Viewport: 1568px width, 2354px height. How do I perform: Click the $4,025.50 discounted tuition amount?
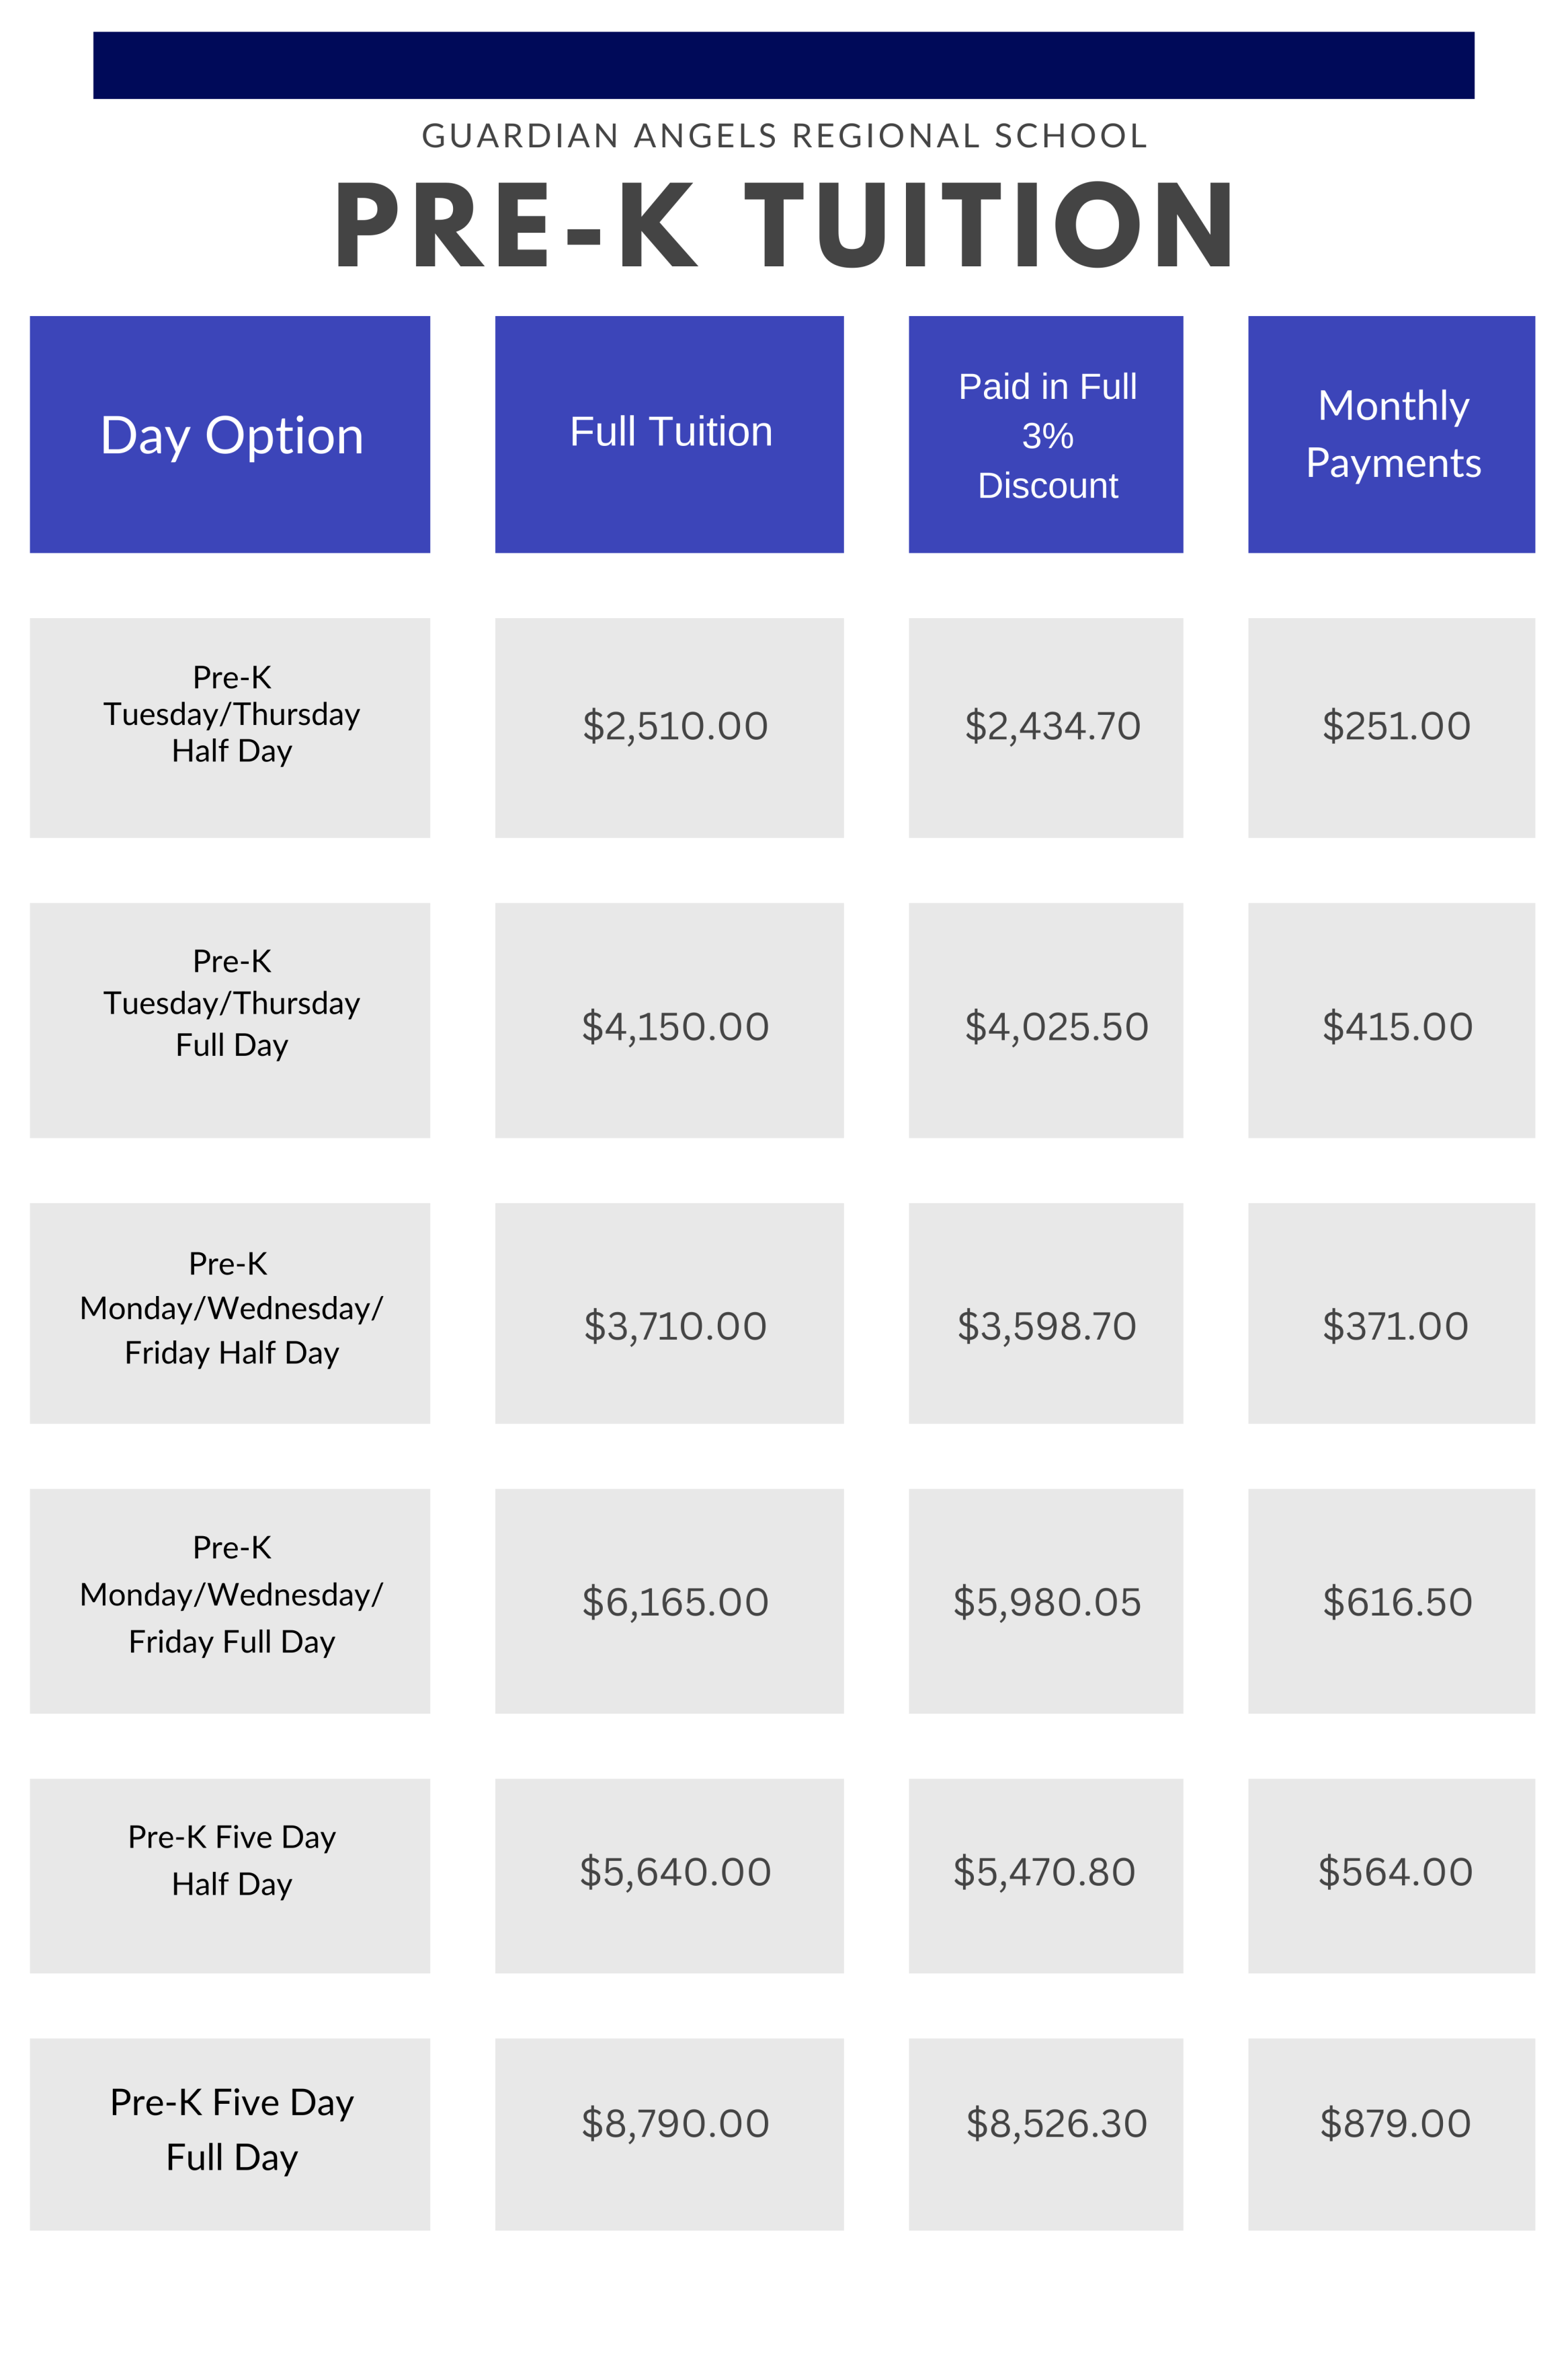[x=1055, y=1028]
